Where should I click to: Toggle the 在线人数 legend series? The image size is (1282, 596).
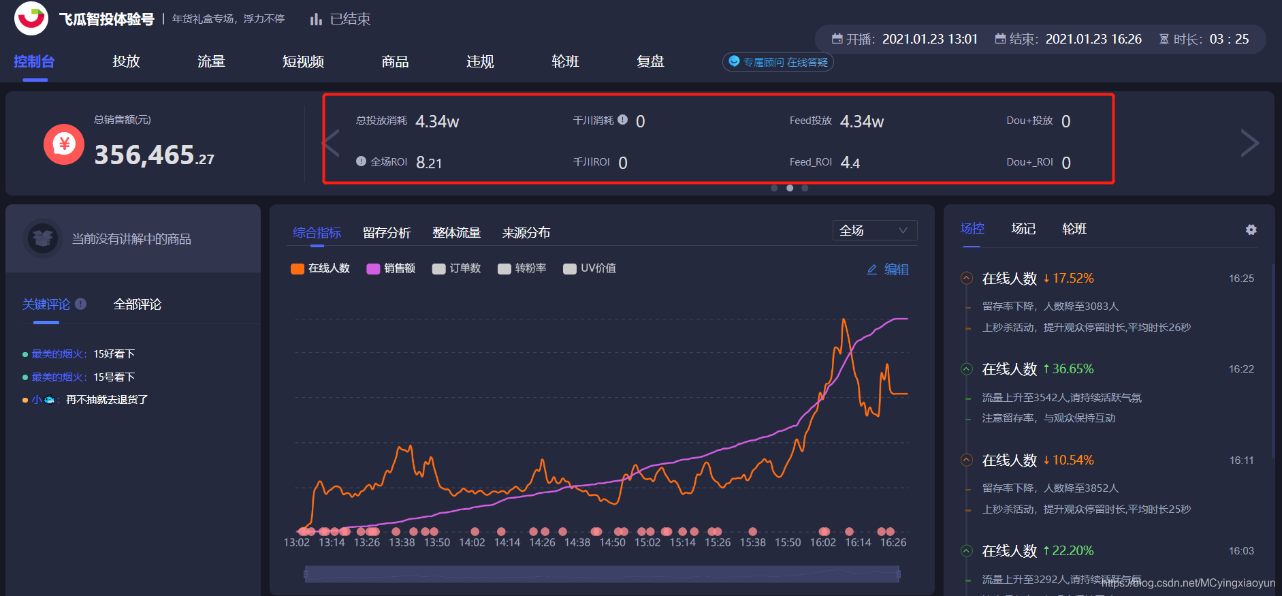[320, 268]
